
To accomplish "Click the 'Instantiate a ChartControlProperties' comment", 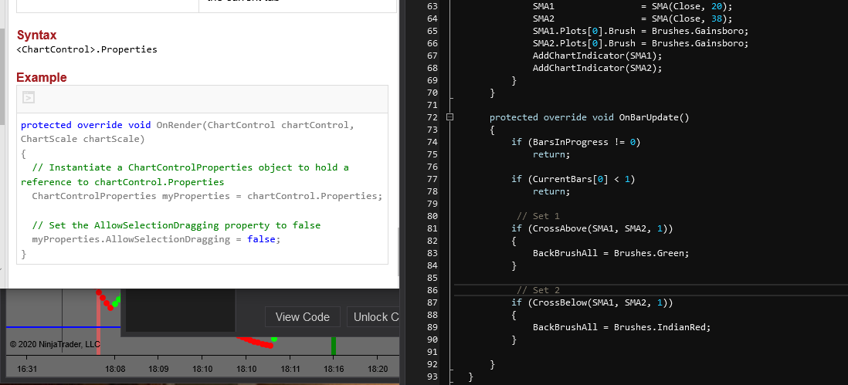I will point(185,175).
